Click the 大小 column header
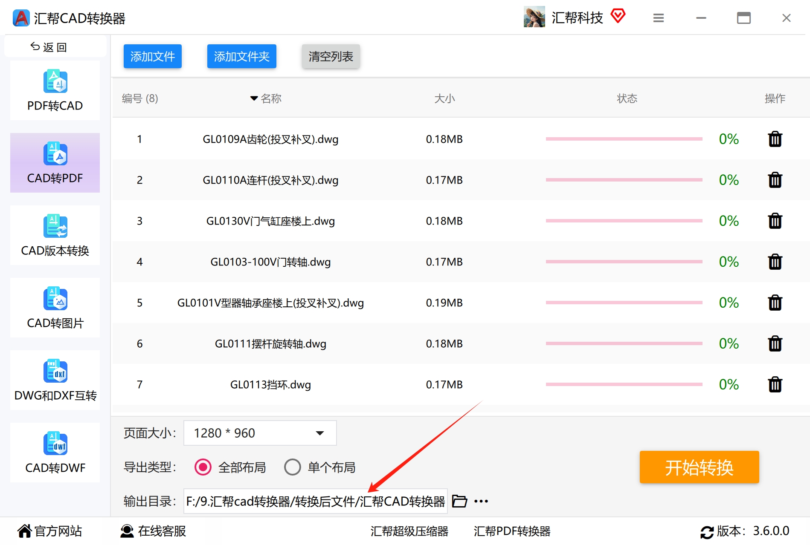 [444, 98]
